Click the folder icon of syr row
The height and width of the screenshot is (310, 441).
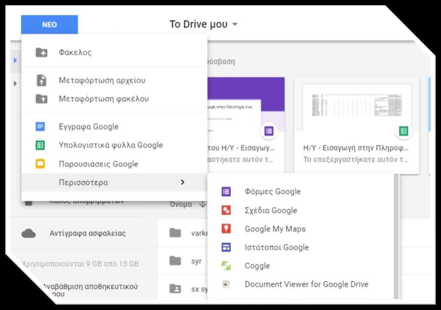tap(175, 261)
